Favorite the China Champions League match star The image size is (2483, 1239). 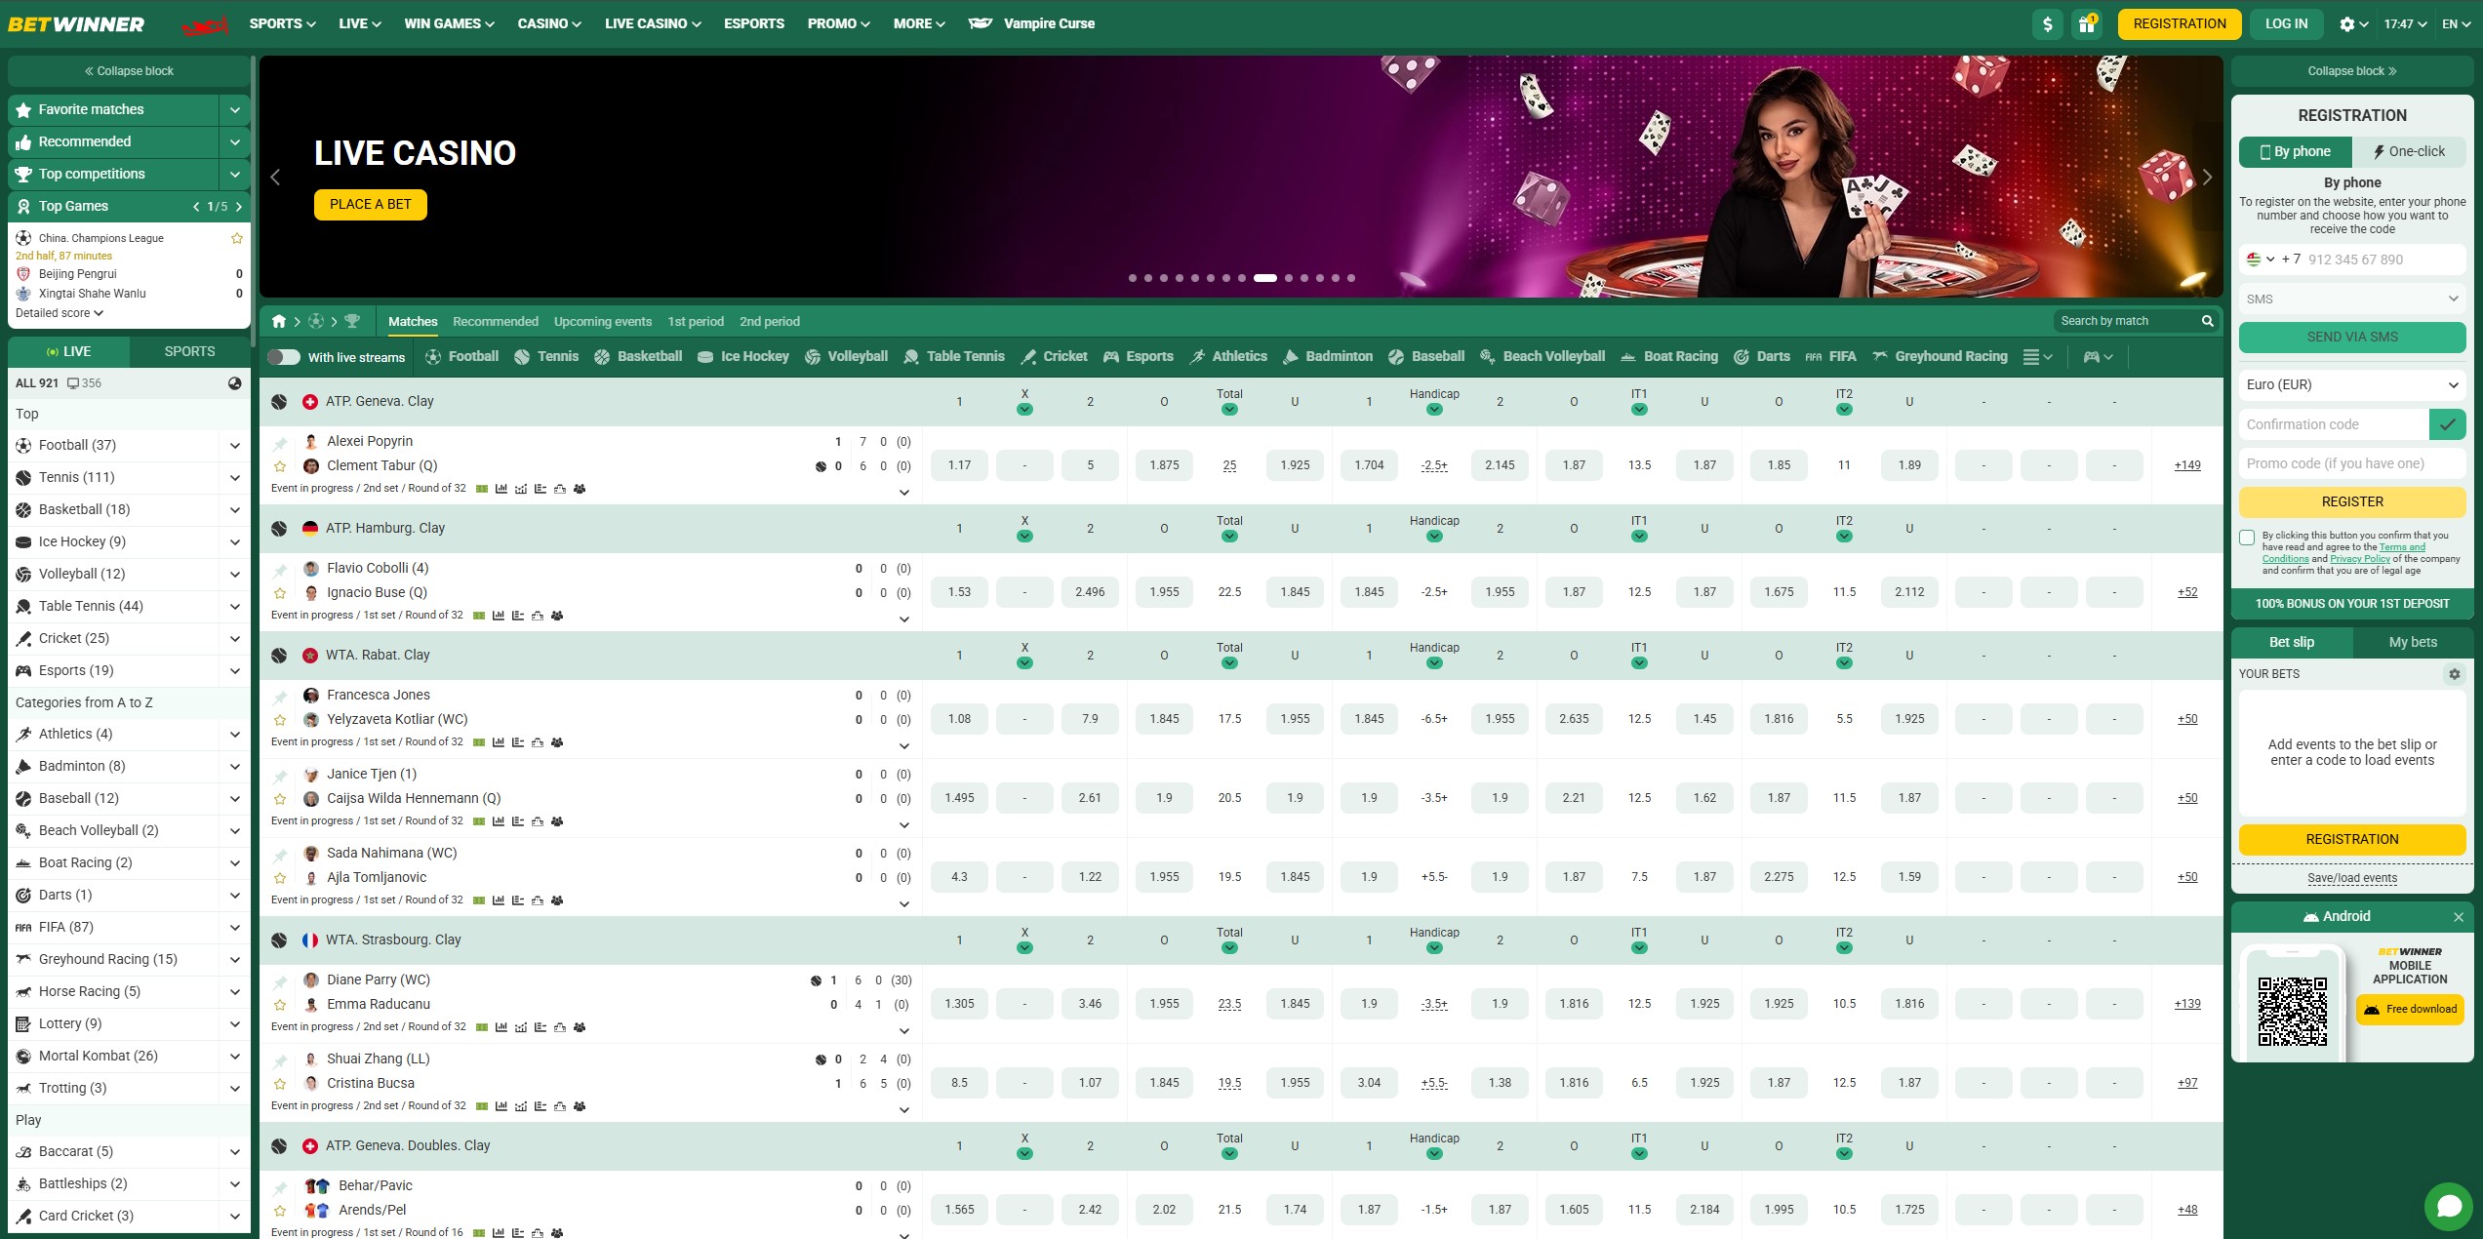pos(236,238)
